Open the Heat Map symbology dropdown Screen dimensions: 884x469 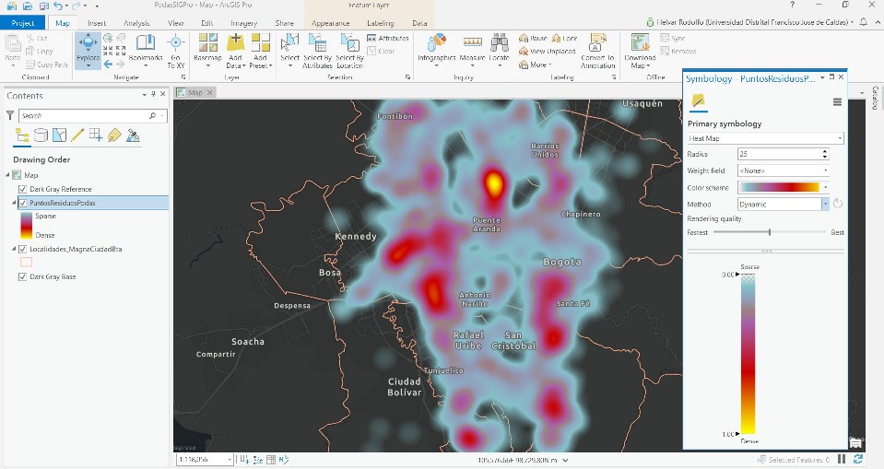(765, 138)
